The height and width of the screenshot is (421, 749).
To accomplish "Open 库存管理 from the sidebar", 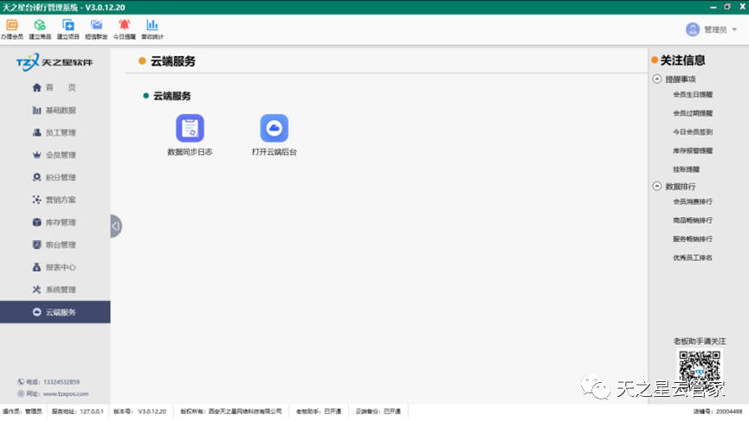I will coord(60,223).
